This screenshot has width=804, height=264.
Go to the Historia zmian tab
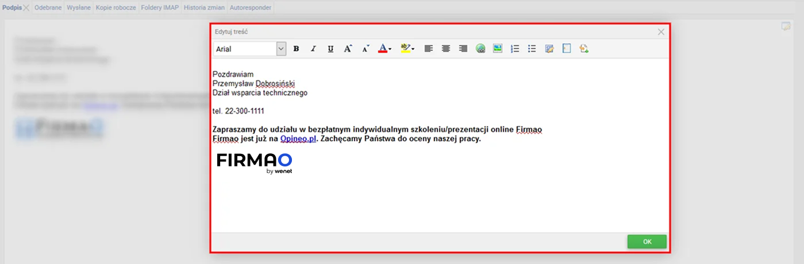pyautogui.click(x=204, y=7)
